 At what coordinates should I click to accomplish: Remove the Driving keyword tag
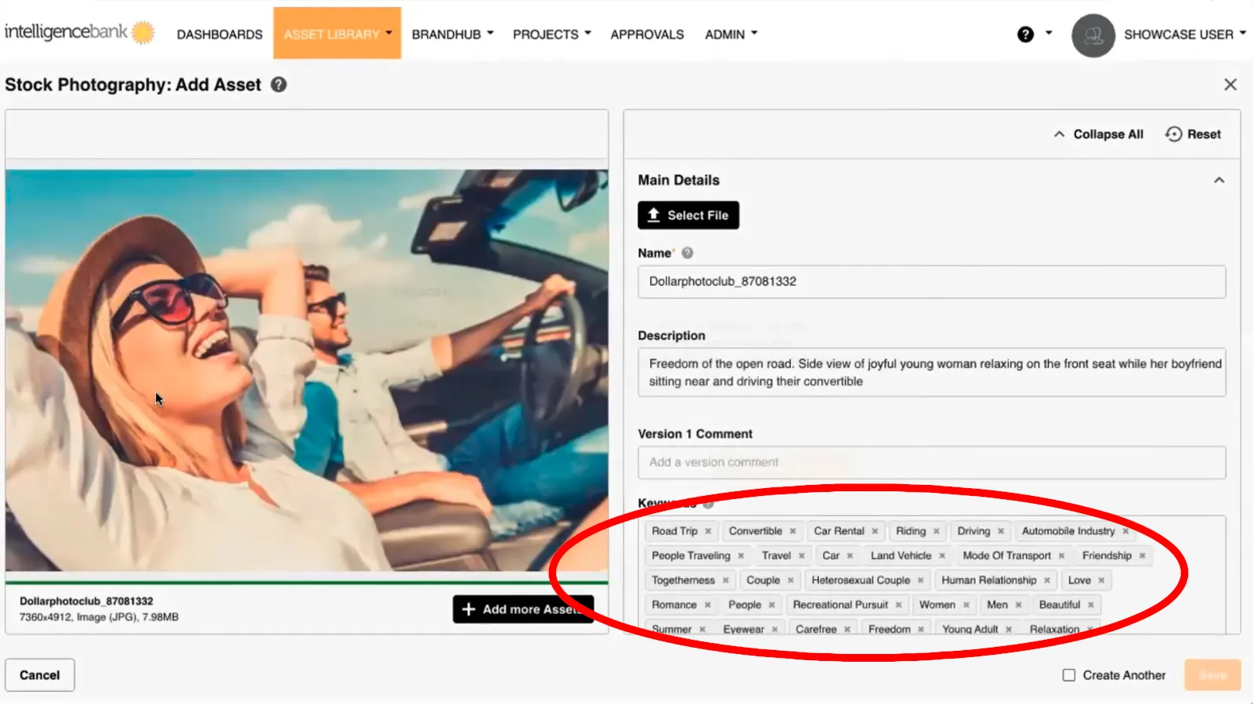click(x=1000, y=531)
